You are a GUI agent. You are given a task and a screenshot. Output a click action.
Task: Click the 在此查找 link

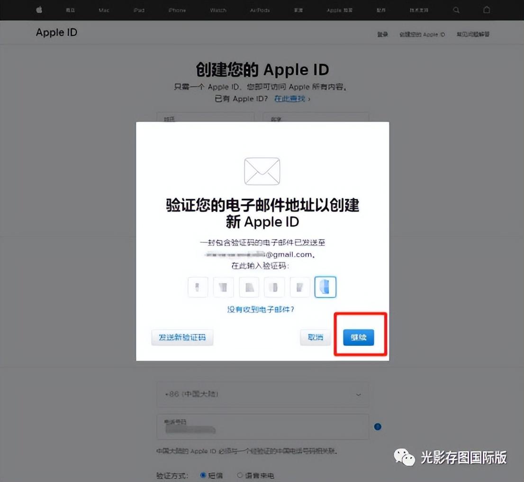(x=290, y=99)
